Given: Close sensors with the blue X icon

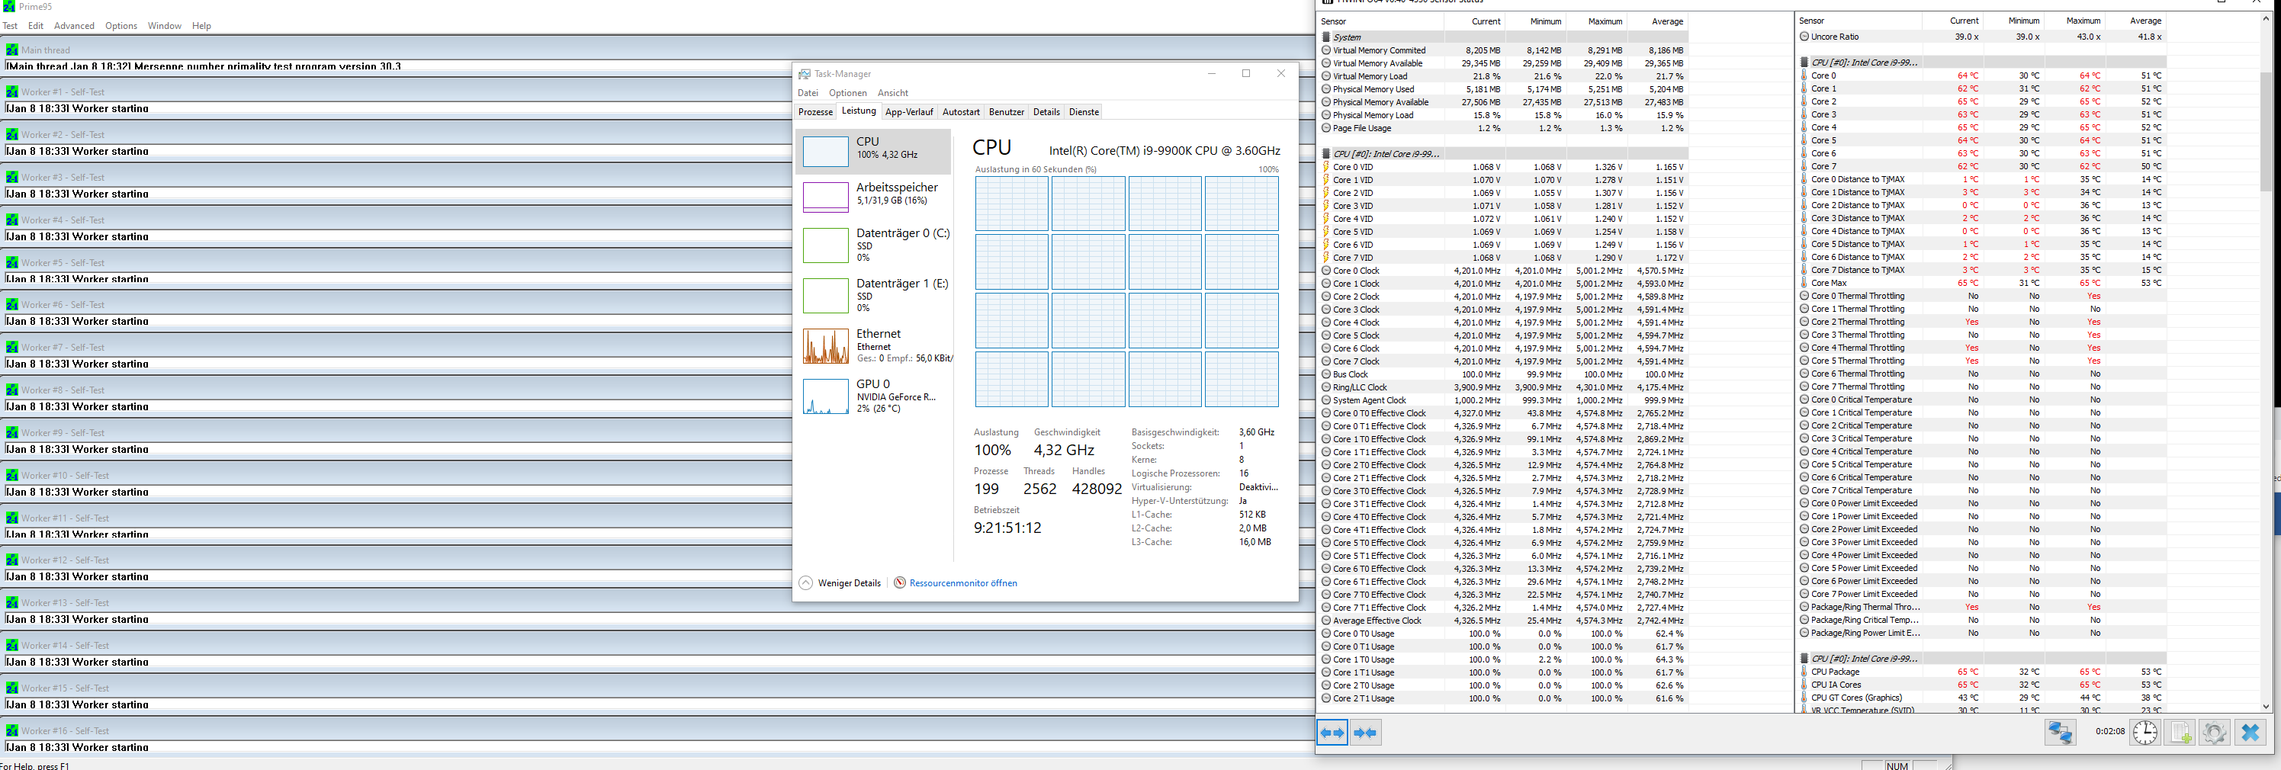Looking at the screenshot, I should pos(2250,732).
